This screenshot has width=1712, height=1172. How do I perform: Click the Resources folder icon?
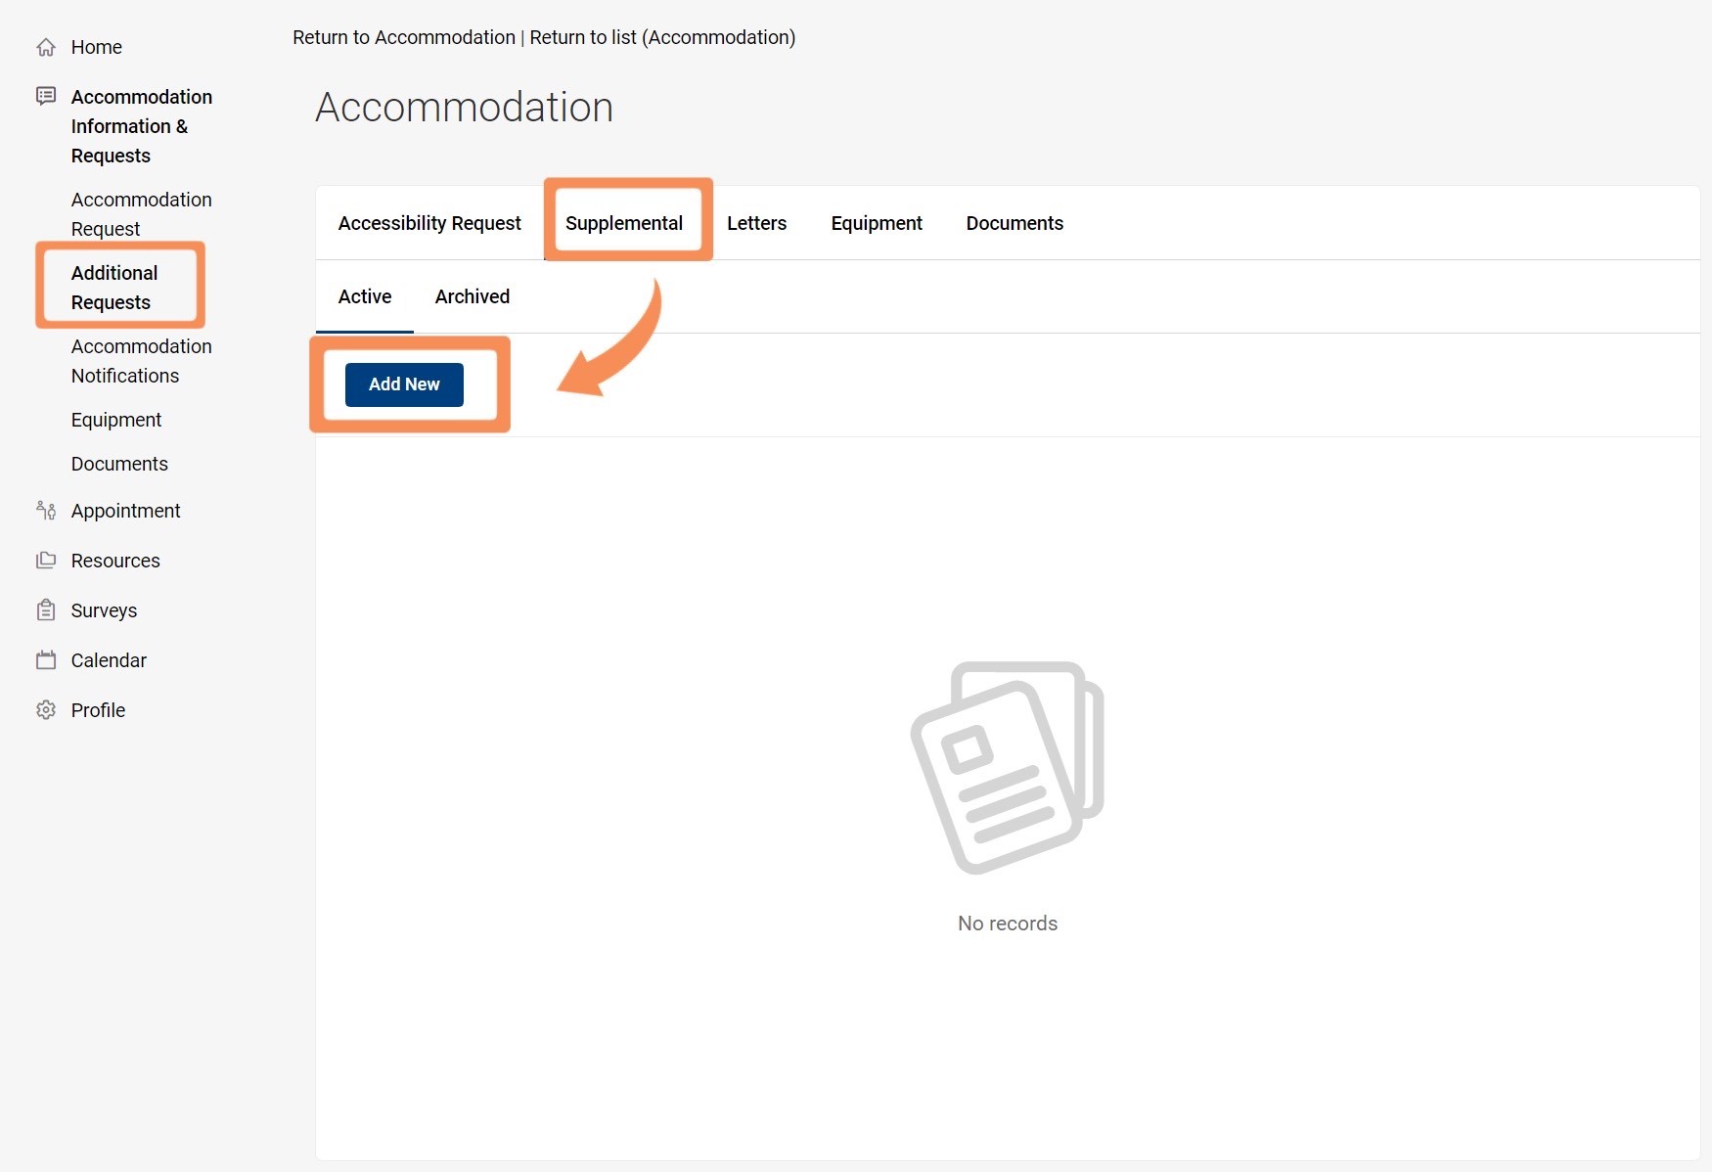click(46, 560)
